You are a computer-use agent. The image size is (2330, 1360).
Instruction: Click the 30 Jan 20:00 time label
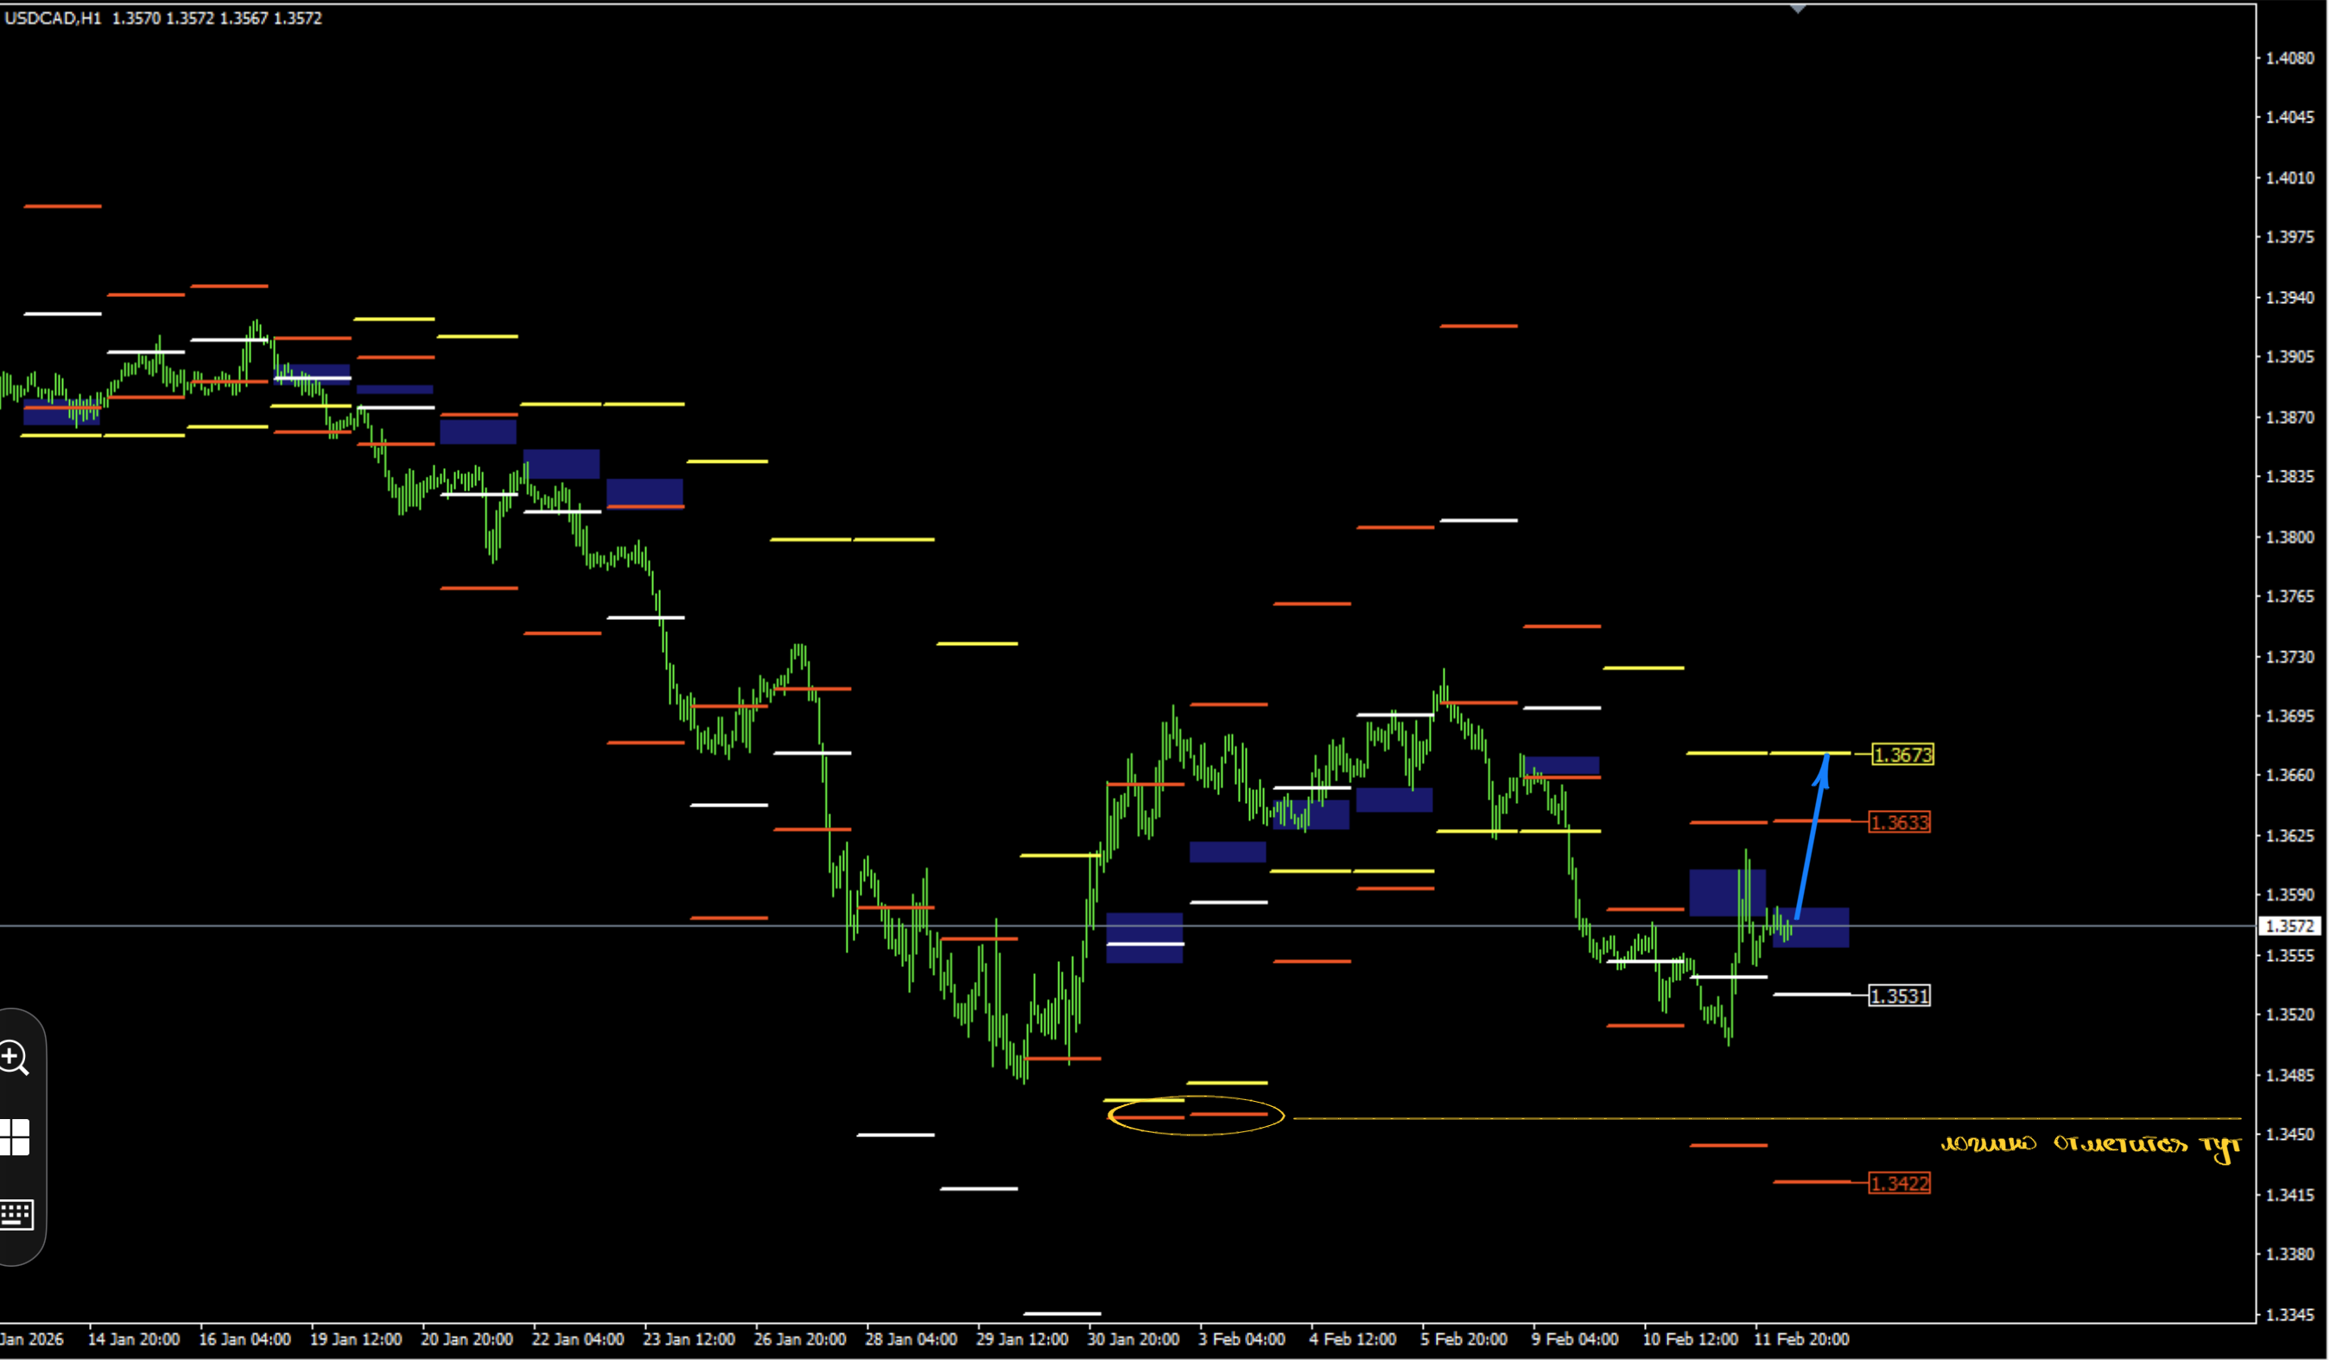coord(1133,1339)
